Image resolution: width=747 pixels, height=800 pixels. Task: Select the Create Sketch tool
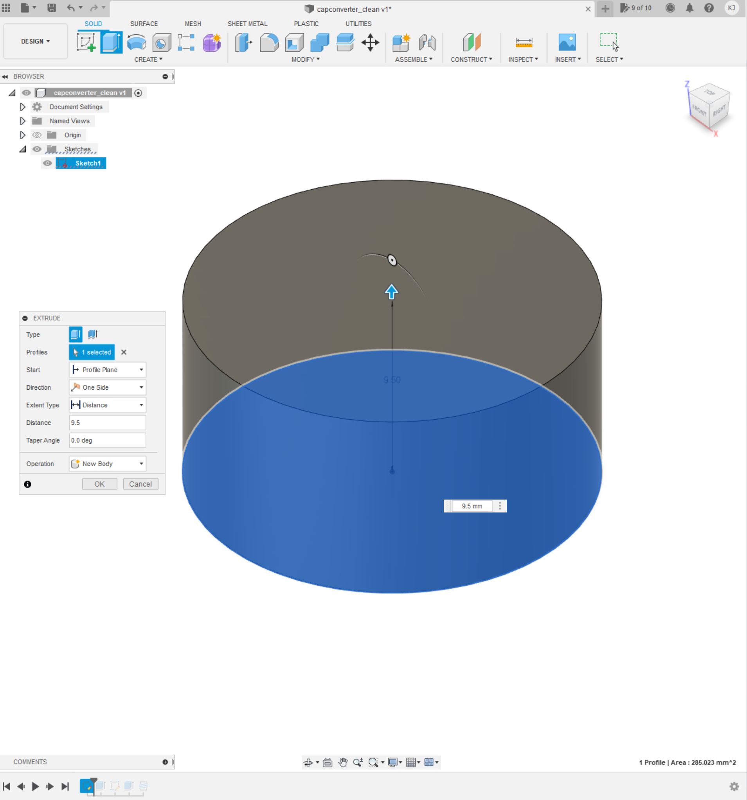[x=86, y=42]
